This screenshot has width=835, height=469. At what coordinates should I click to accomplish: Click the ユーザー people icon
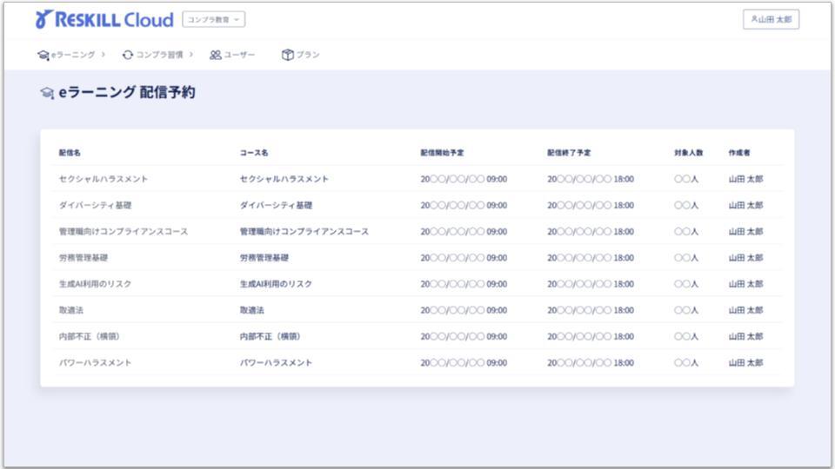click(x=215, y=55)
